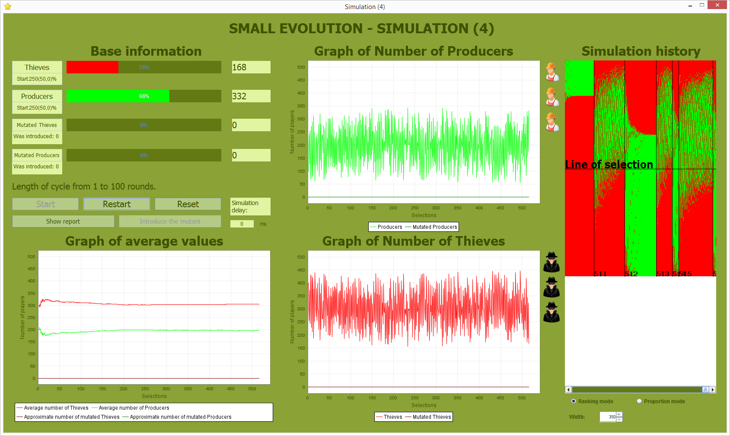This screenshot has width=730, height=436.
Task: Click the Mutated Thieves count field
Action: click(251, 125)
